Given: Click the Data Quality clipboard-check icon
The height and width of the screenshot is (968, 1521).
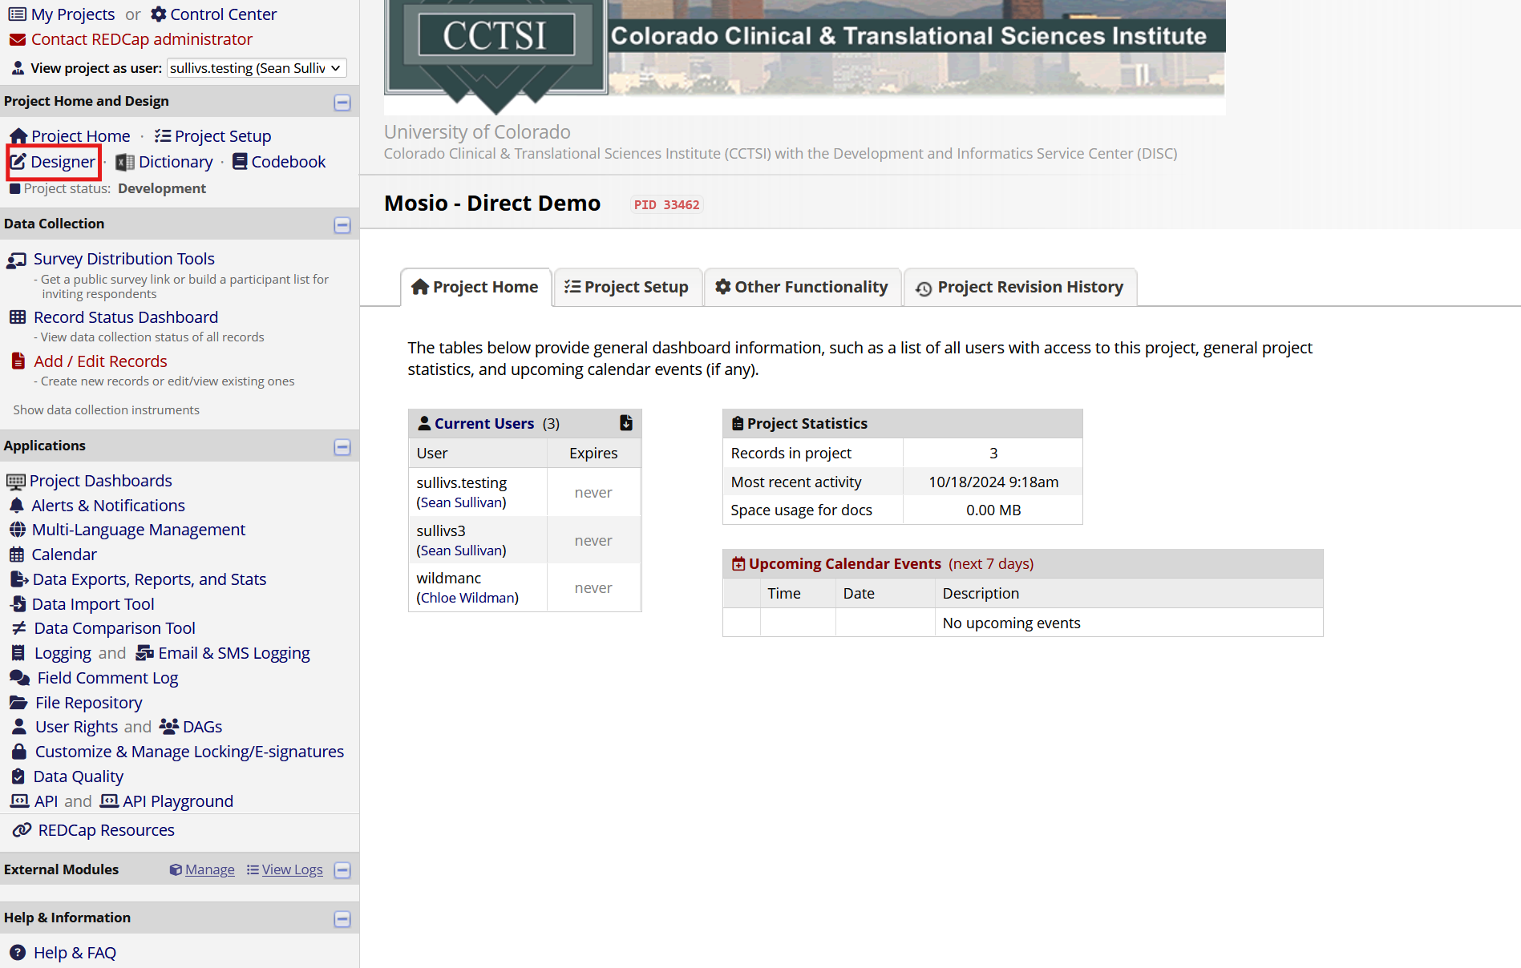Looking at the screenshot, I should tap(18, 776).
